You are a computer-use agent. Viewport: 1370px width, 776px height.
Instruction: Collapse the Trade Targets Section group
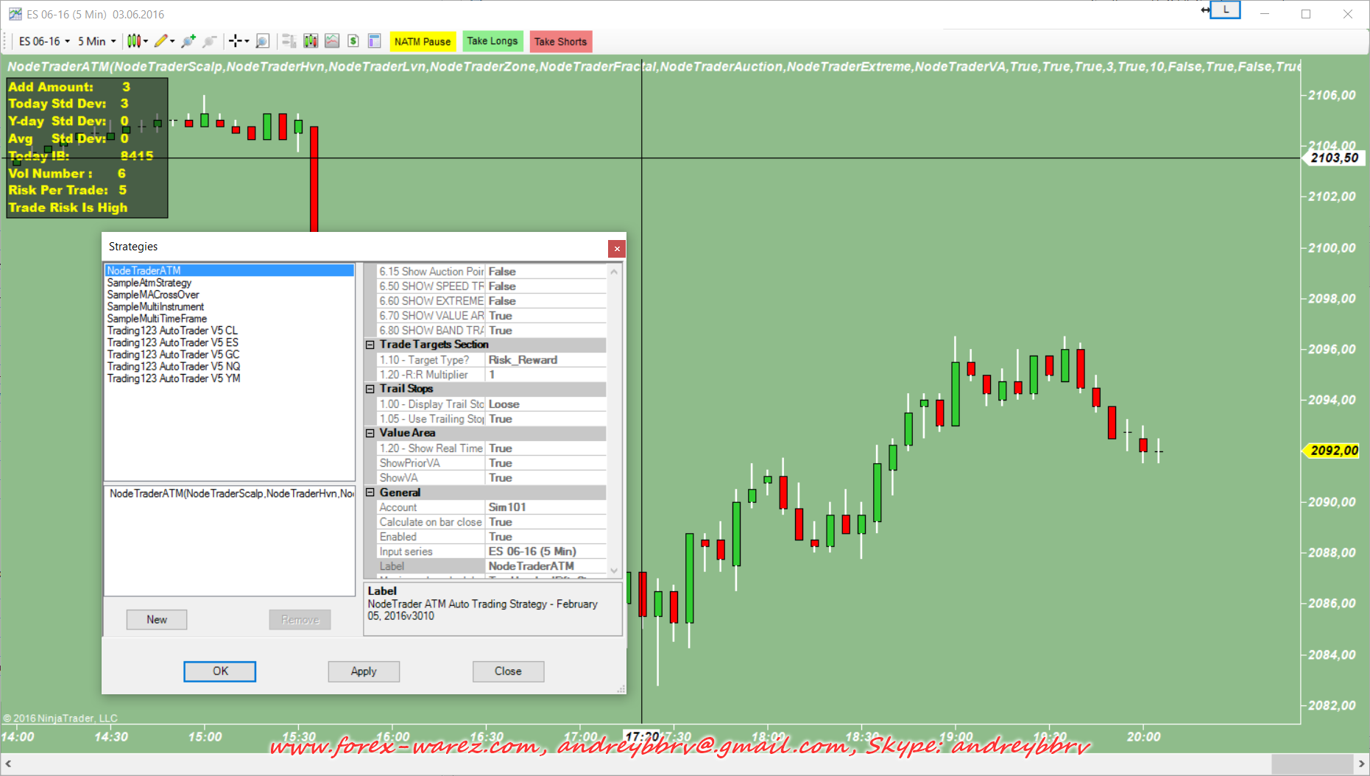coord(370,345)
